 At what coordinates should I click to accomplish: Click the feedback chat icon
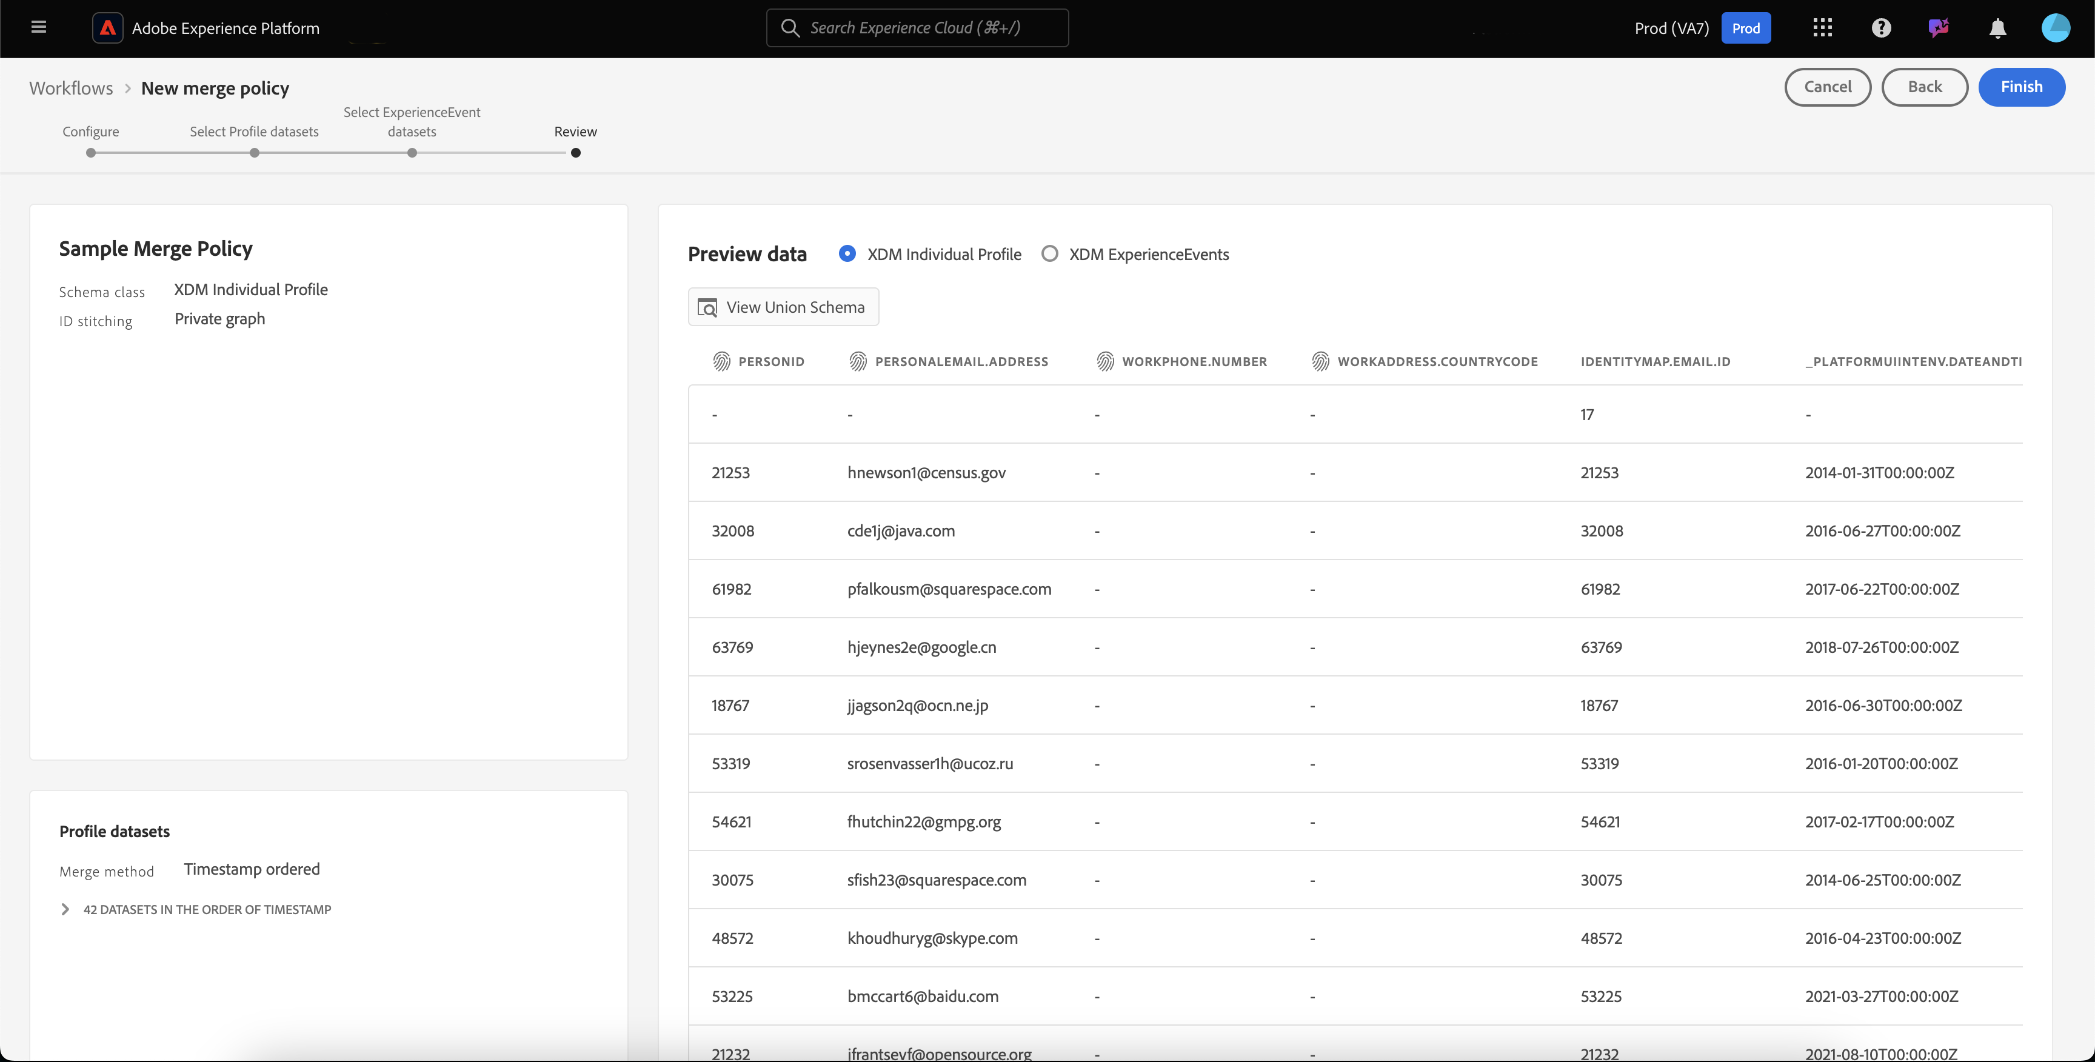pyautogui.click(x=1938, y=28)
